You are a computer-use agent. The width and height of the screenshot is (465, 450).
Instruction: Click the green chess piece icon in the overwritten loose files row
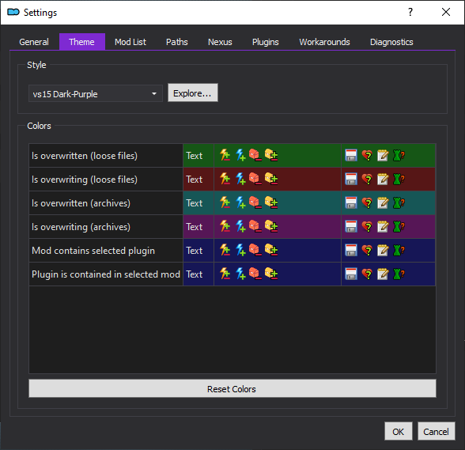[399, 155]
